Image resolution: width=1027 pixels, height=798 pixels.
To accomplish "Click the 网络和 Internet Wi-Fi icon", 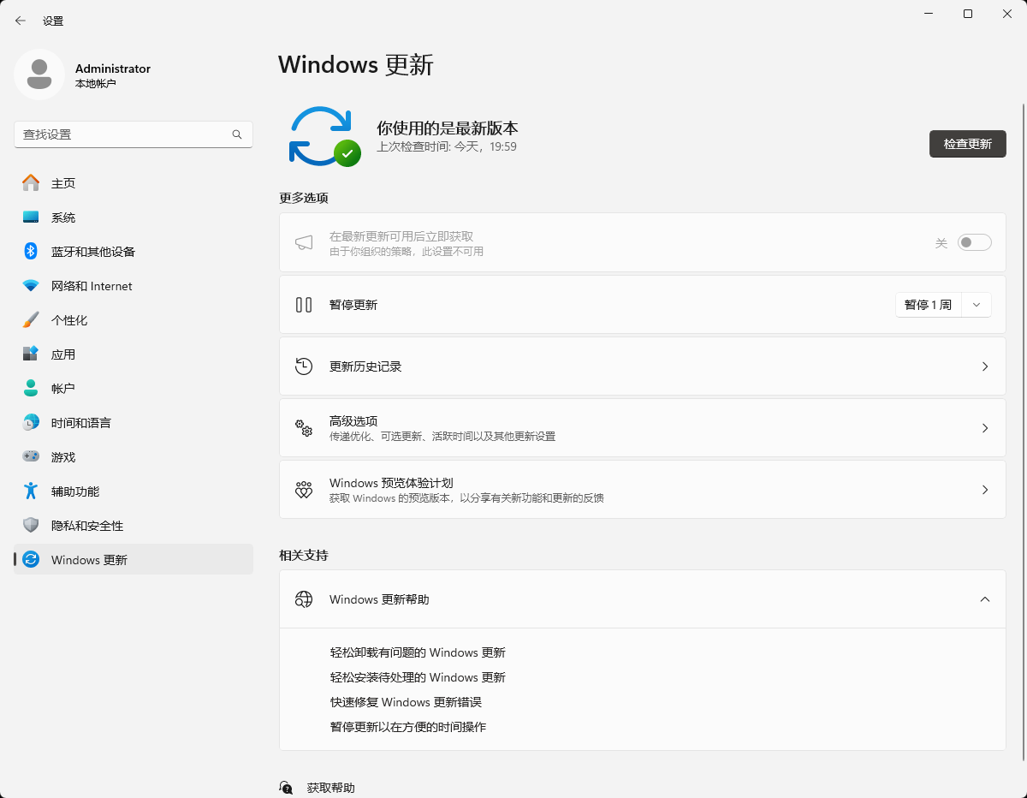I will pyautogui.click(x=31, y=286).
